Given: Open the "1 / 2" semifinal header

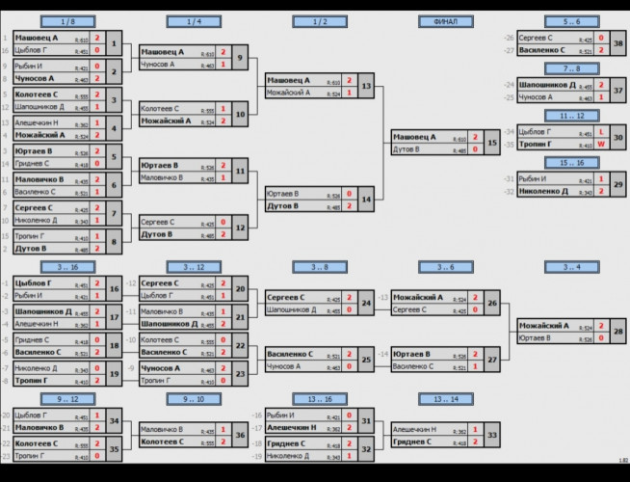Looking at the screenshot, I should point(320,21).
